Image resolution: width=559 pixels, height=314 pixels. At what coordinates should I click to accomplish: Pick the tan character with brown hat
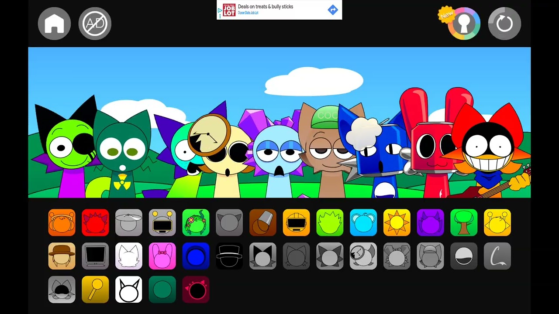[x=62, y=256]
